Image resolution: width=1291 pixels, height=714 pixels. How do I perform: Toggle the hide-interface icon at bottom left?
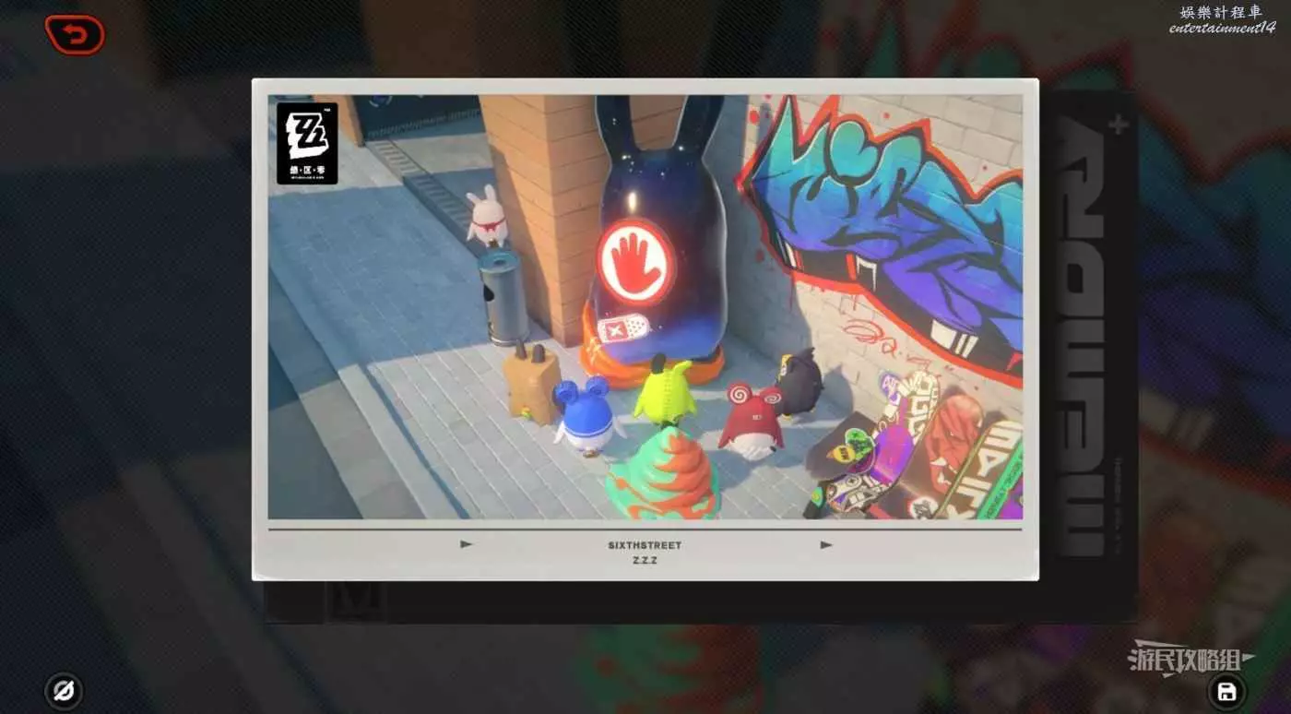tap(64, 691)
